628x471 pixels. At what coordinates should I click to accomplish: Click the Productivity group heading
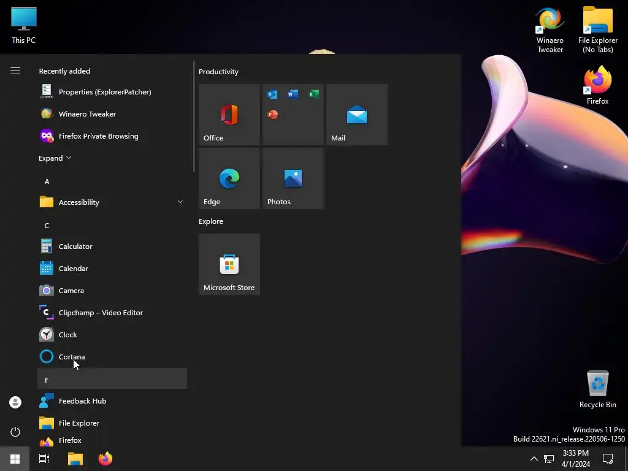click(218, 72)
